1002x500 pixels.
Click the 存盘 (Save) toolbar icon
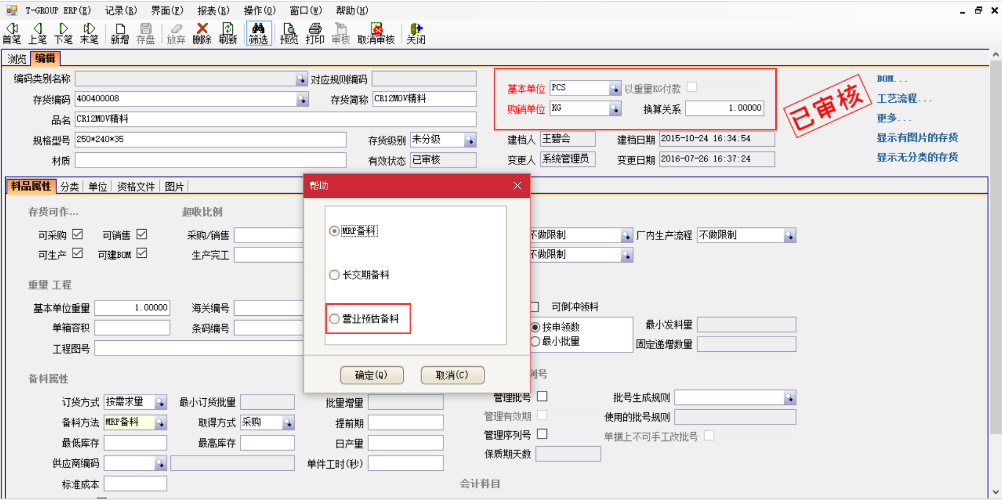(x=146, y=33)
